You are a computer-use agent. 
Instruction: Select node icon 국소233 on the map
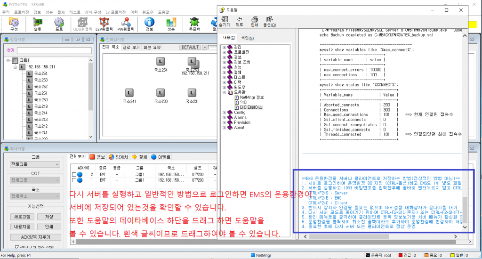[161, 93]
